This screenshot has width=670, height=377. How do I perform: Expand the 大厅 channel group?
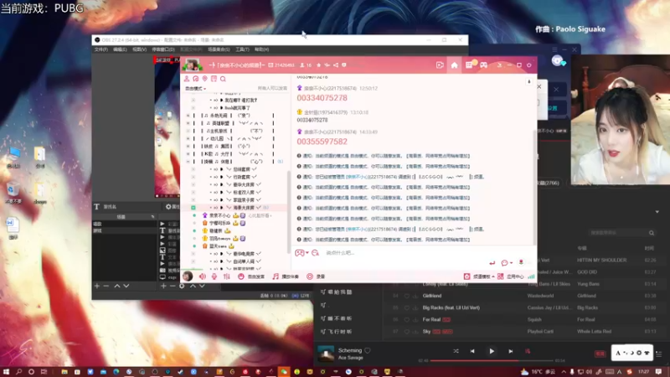pos(188,154)
